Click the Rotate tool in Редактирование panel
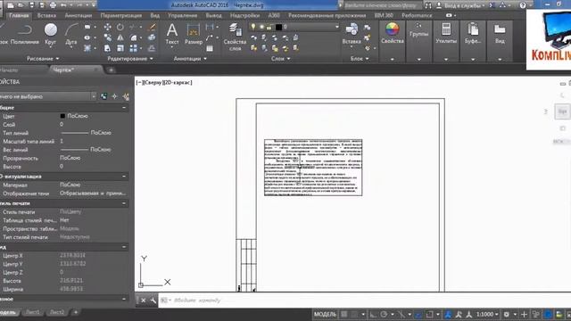The image size is (571, 321). 120,27
